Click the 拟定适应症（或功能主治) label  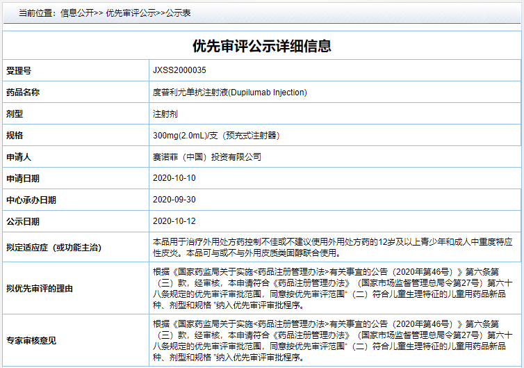coord(54,248)
